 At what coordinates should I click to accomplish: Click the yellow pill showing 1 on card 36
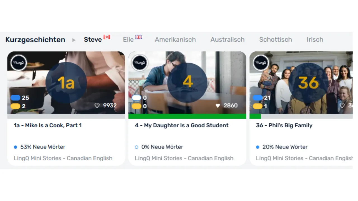(258, 106)
